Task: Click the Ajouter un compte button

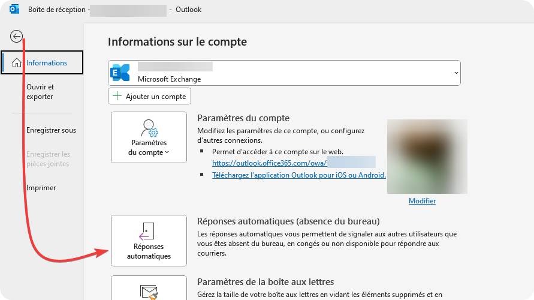Action: [x=149, y=96]
